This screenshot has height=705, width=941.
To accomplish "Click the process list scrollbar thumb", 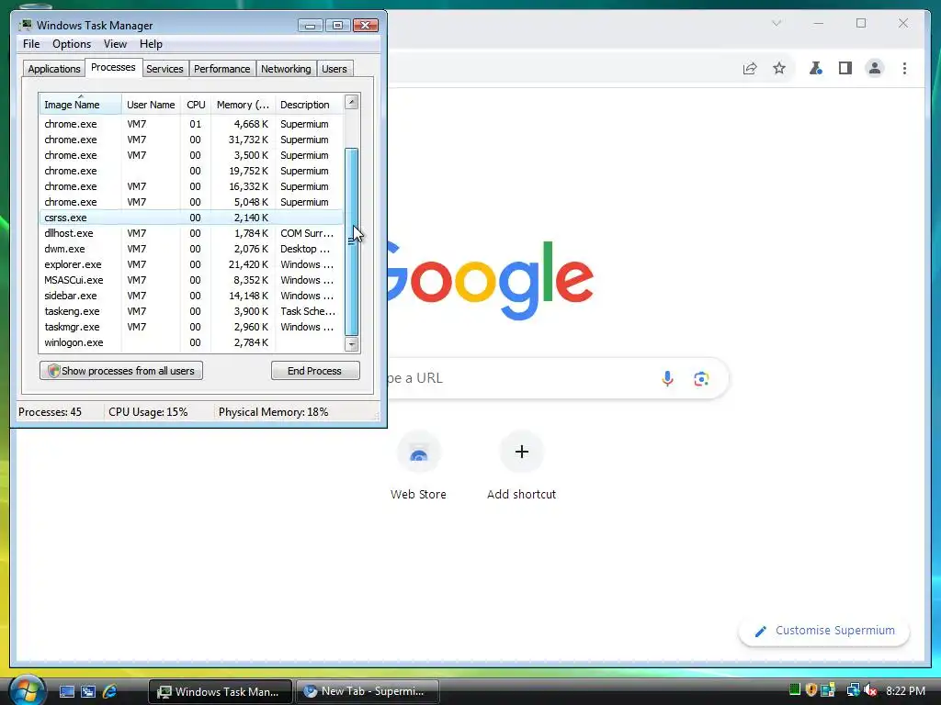I will point(352,241).
